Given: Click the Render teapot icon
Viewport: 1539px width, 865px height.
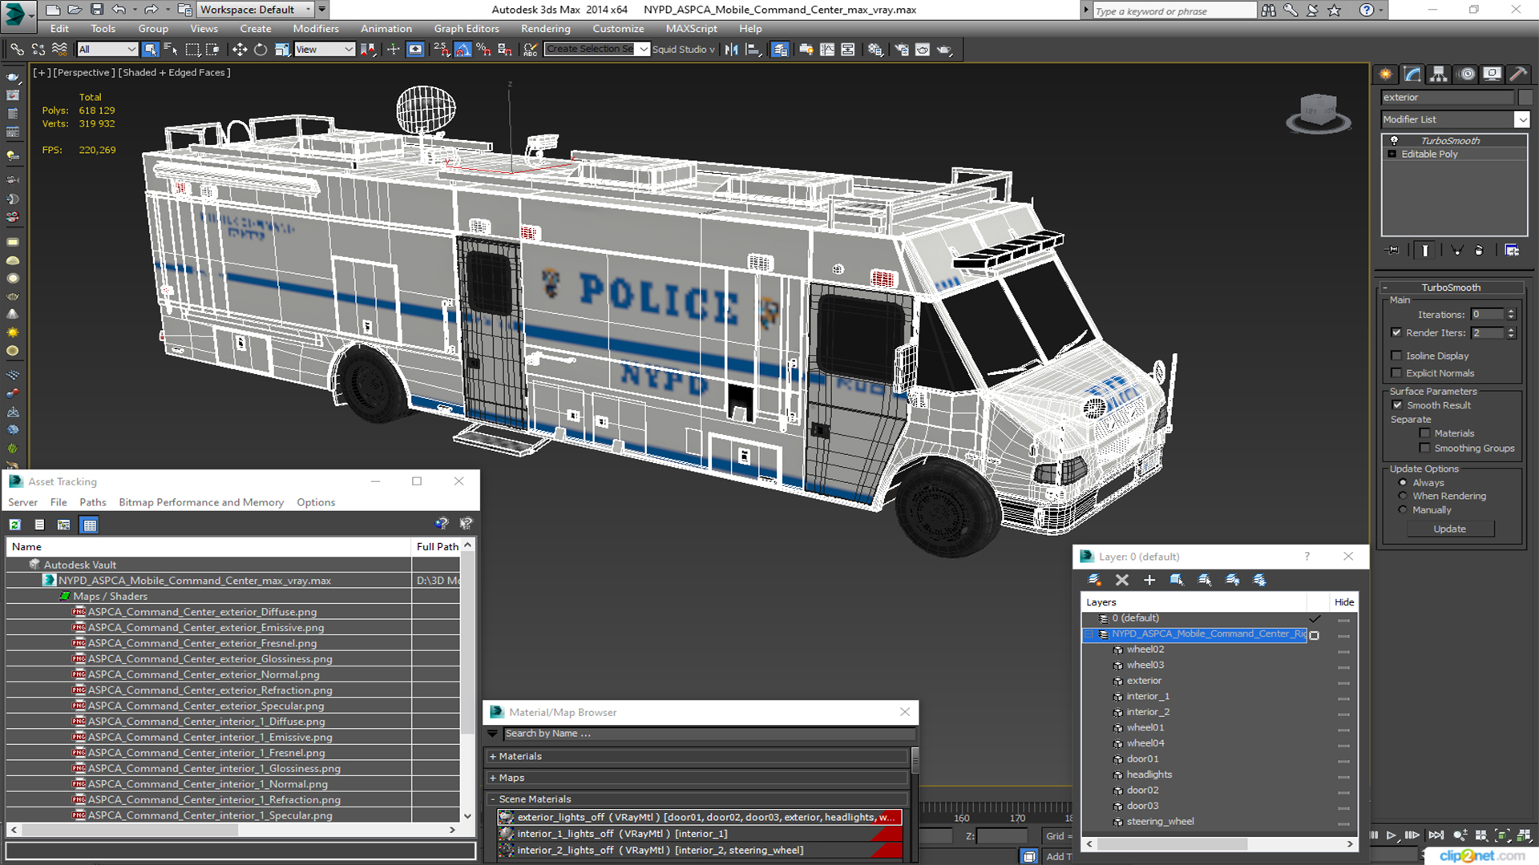Looking at the screenshot, I should [944, 50].
